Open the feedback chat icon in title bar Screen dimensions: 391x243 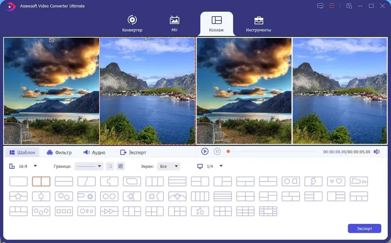pyautogui.click(x=320, y=6)
